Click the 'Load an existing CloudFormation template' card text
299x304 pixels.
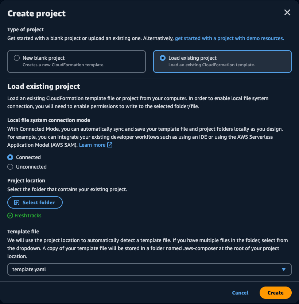coord(211,65)
